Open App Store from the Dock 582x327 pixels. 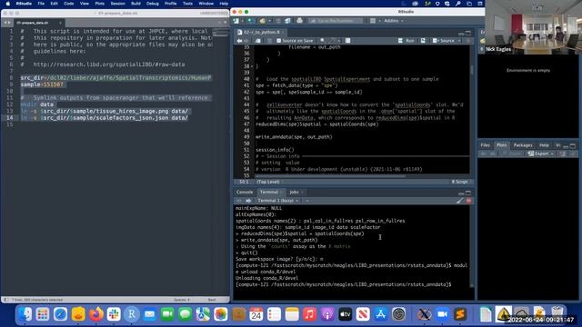tap(380, 314)
